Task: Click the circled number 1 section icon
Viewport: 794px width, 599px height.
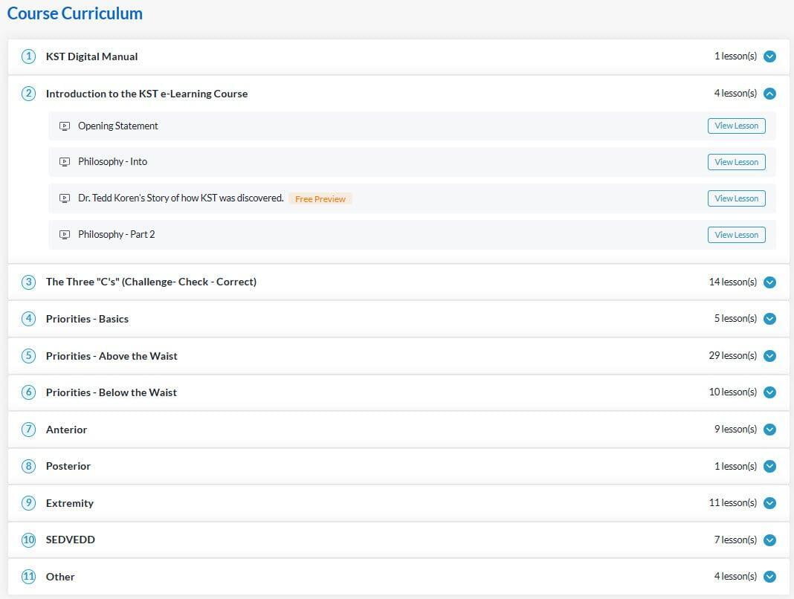Action: pyautogui.click(x=28, y=56)
